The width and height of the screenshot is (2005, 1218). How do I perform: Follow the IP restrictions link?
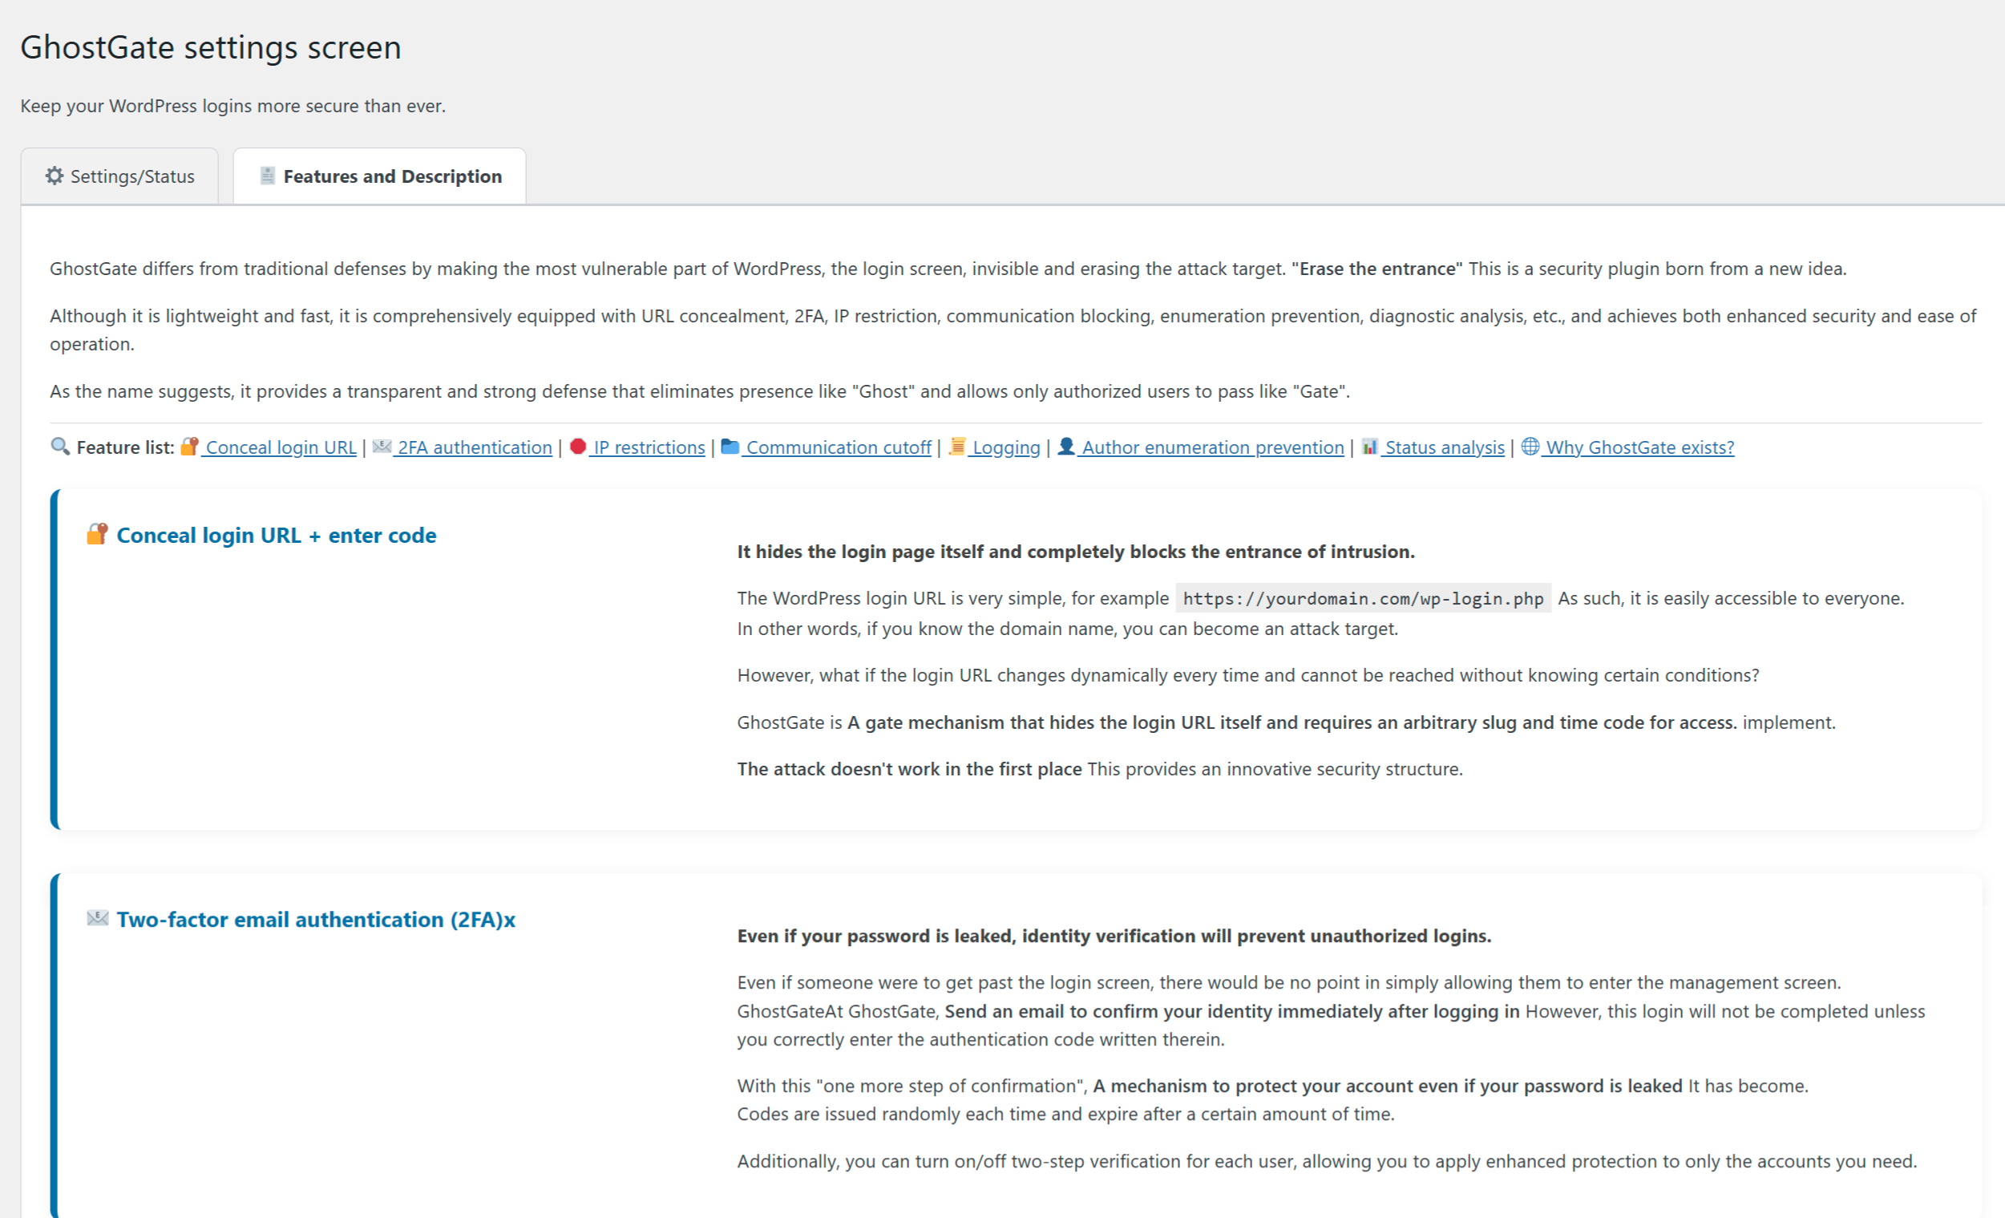pos(649,447)
